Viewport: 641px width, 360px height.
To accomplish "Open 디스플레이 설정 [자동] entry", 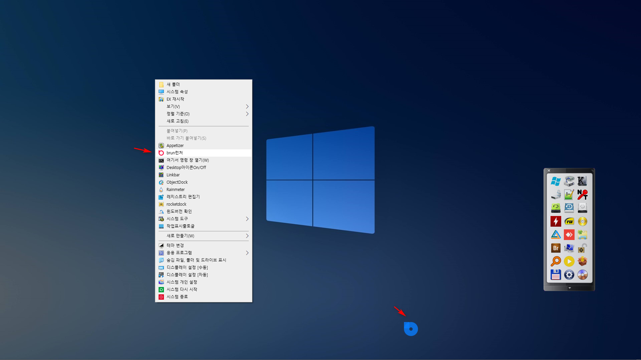I will tap(204, 275).
